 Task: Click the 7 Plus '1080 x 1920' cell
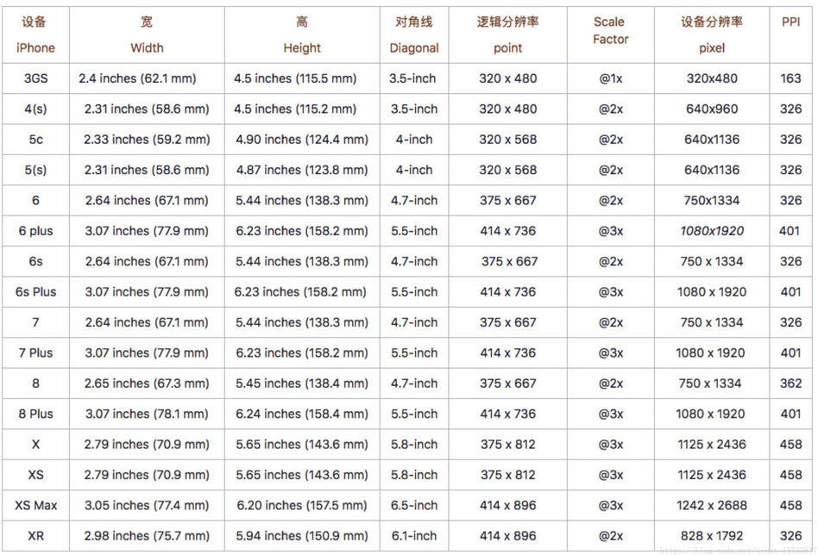[712, 352]
